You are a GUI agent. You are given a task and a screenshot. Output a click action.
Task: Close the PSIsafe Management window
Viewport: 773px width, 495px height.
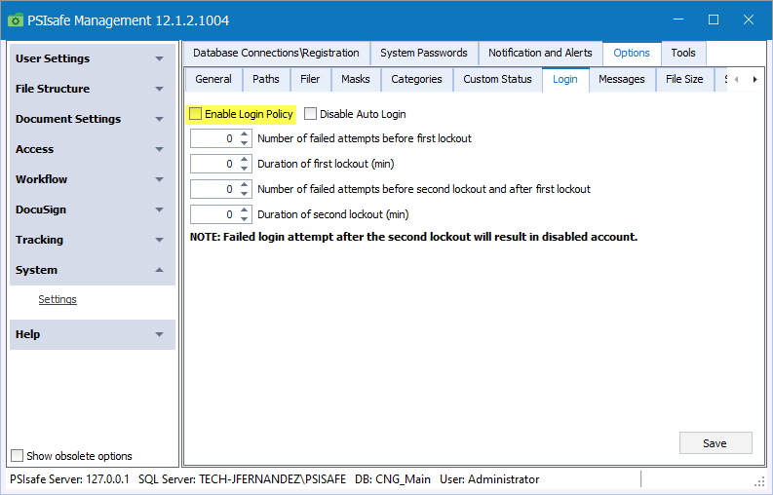(x=749, y=19)
